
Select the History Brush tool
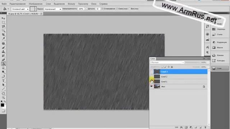pyautogui.click(x=3, y=56)
